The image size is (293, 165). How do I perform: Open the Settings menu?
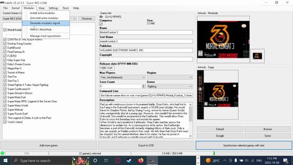(54, 8)
